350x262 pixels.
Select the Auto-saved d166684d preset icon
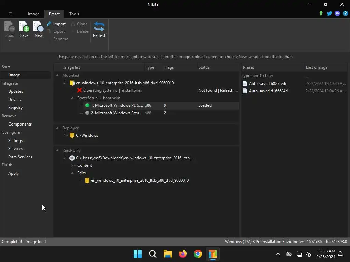pos(245,91)
